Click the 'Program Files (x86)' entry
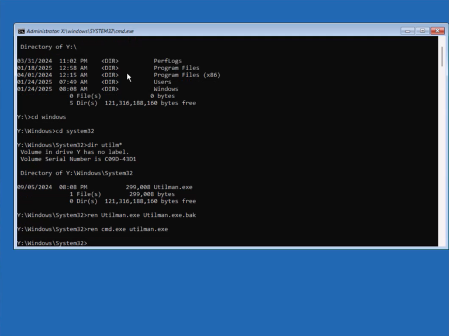The width and height of the screenshot is (449, 336). [187, 75]
